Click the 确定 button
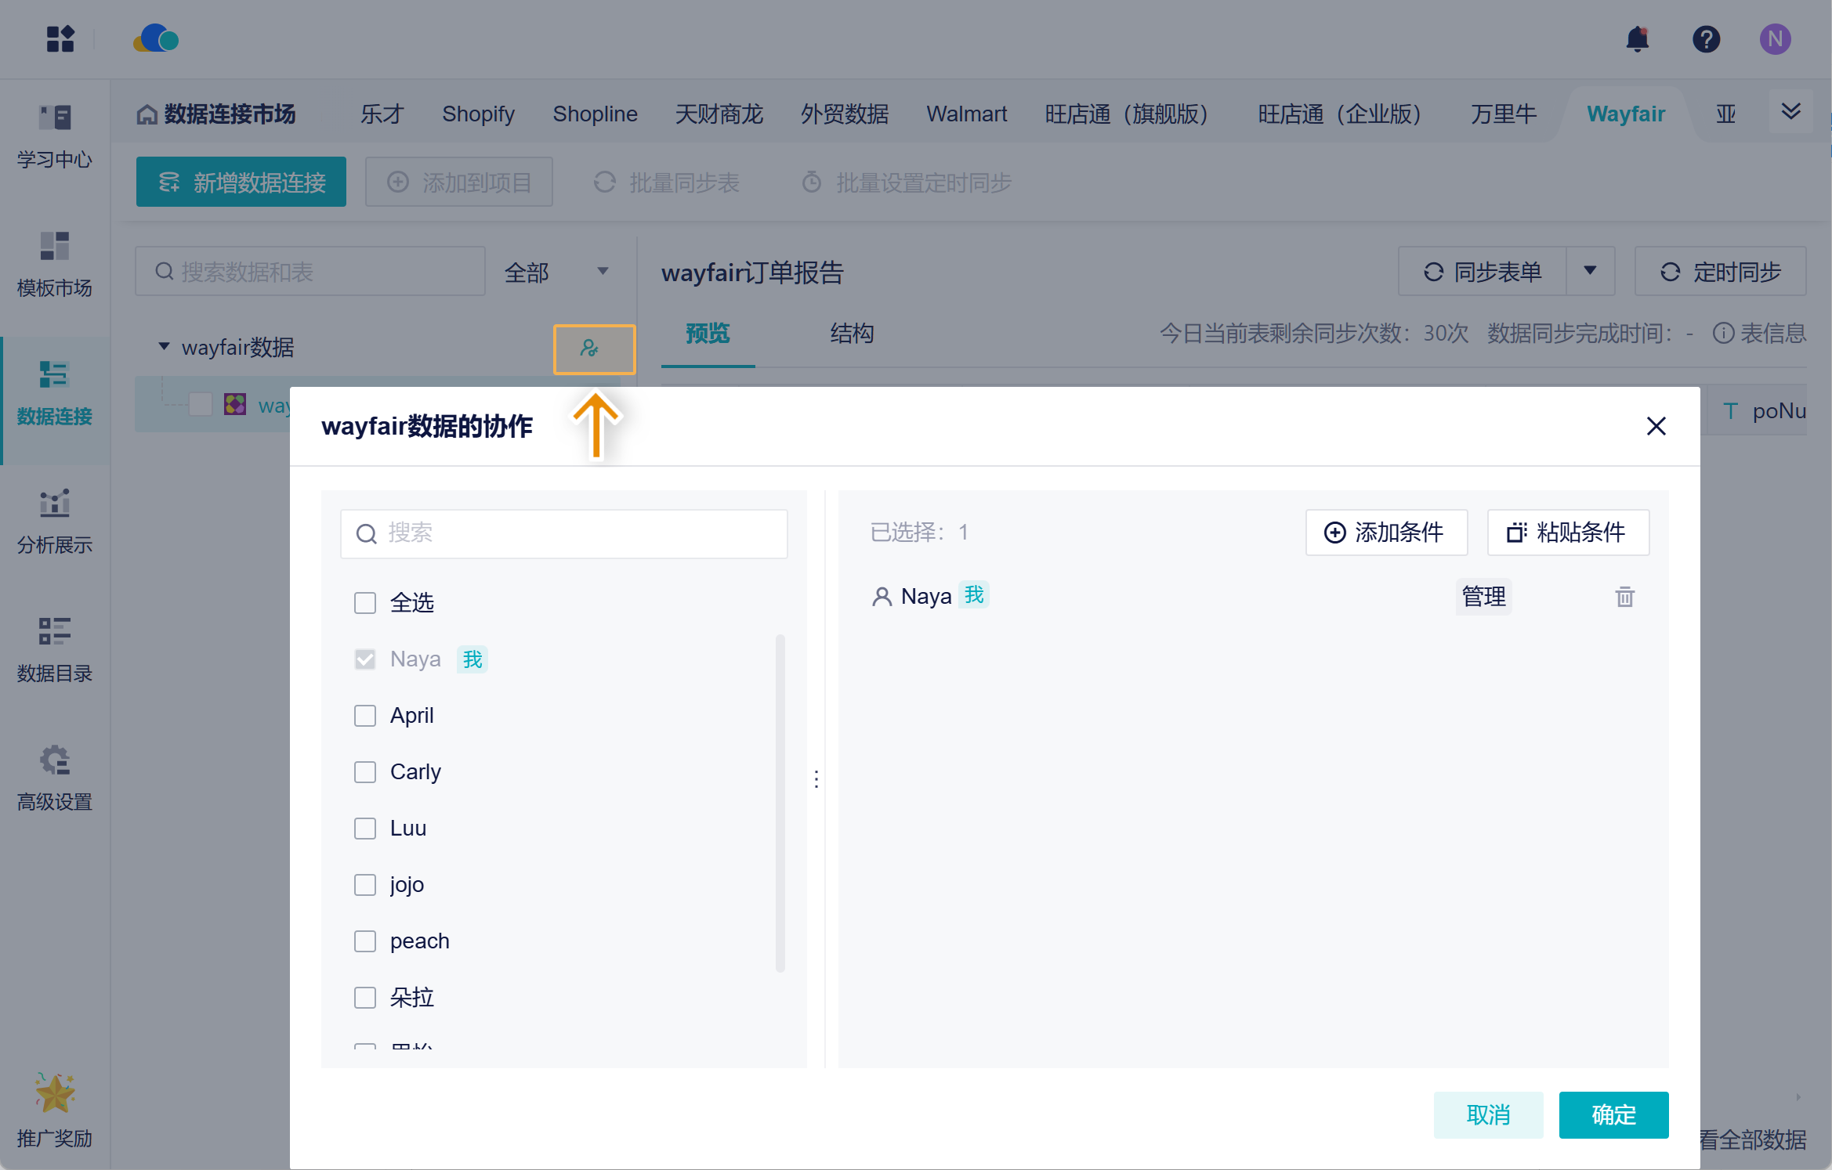The image size is (1832, 1170). (x=1613, y=1114)
